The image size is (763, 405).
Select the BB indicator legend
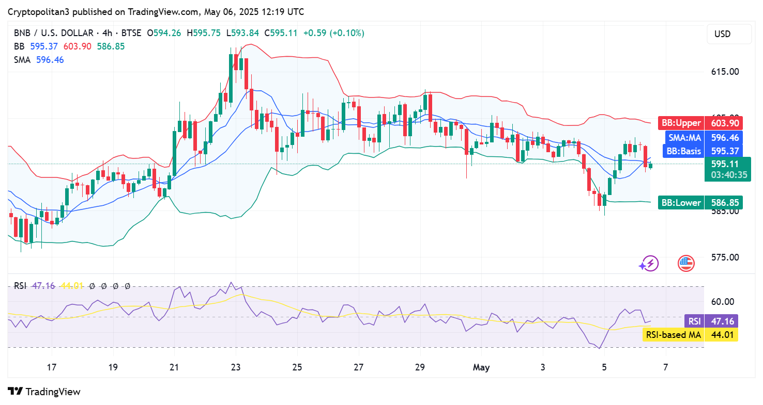[18, 46]
